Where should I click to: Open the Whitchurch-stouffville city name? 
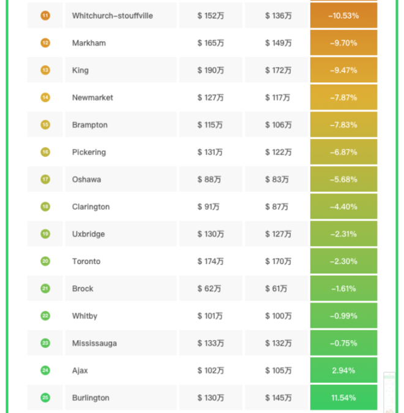[112, 16]
